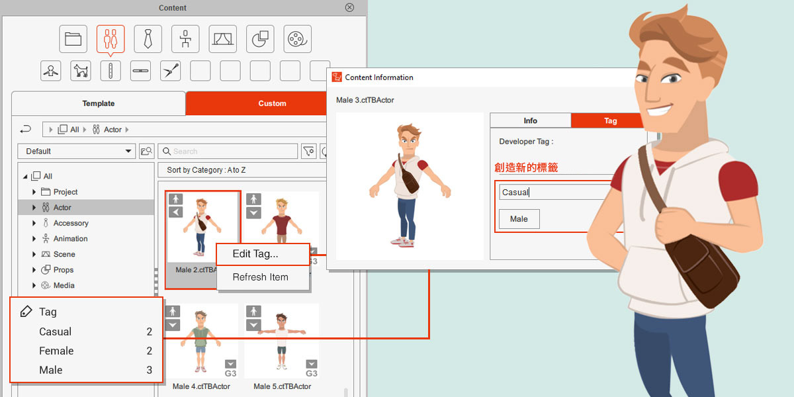Filter content by the Casual tag
Screen dimensions: 794x397
[56, 331]
